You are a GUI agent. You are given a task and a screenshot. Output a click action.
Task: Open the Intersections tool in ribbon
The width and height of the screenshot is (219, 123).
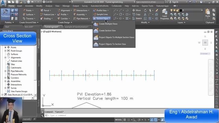click(x=81, y=10)
